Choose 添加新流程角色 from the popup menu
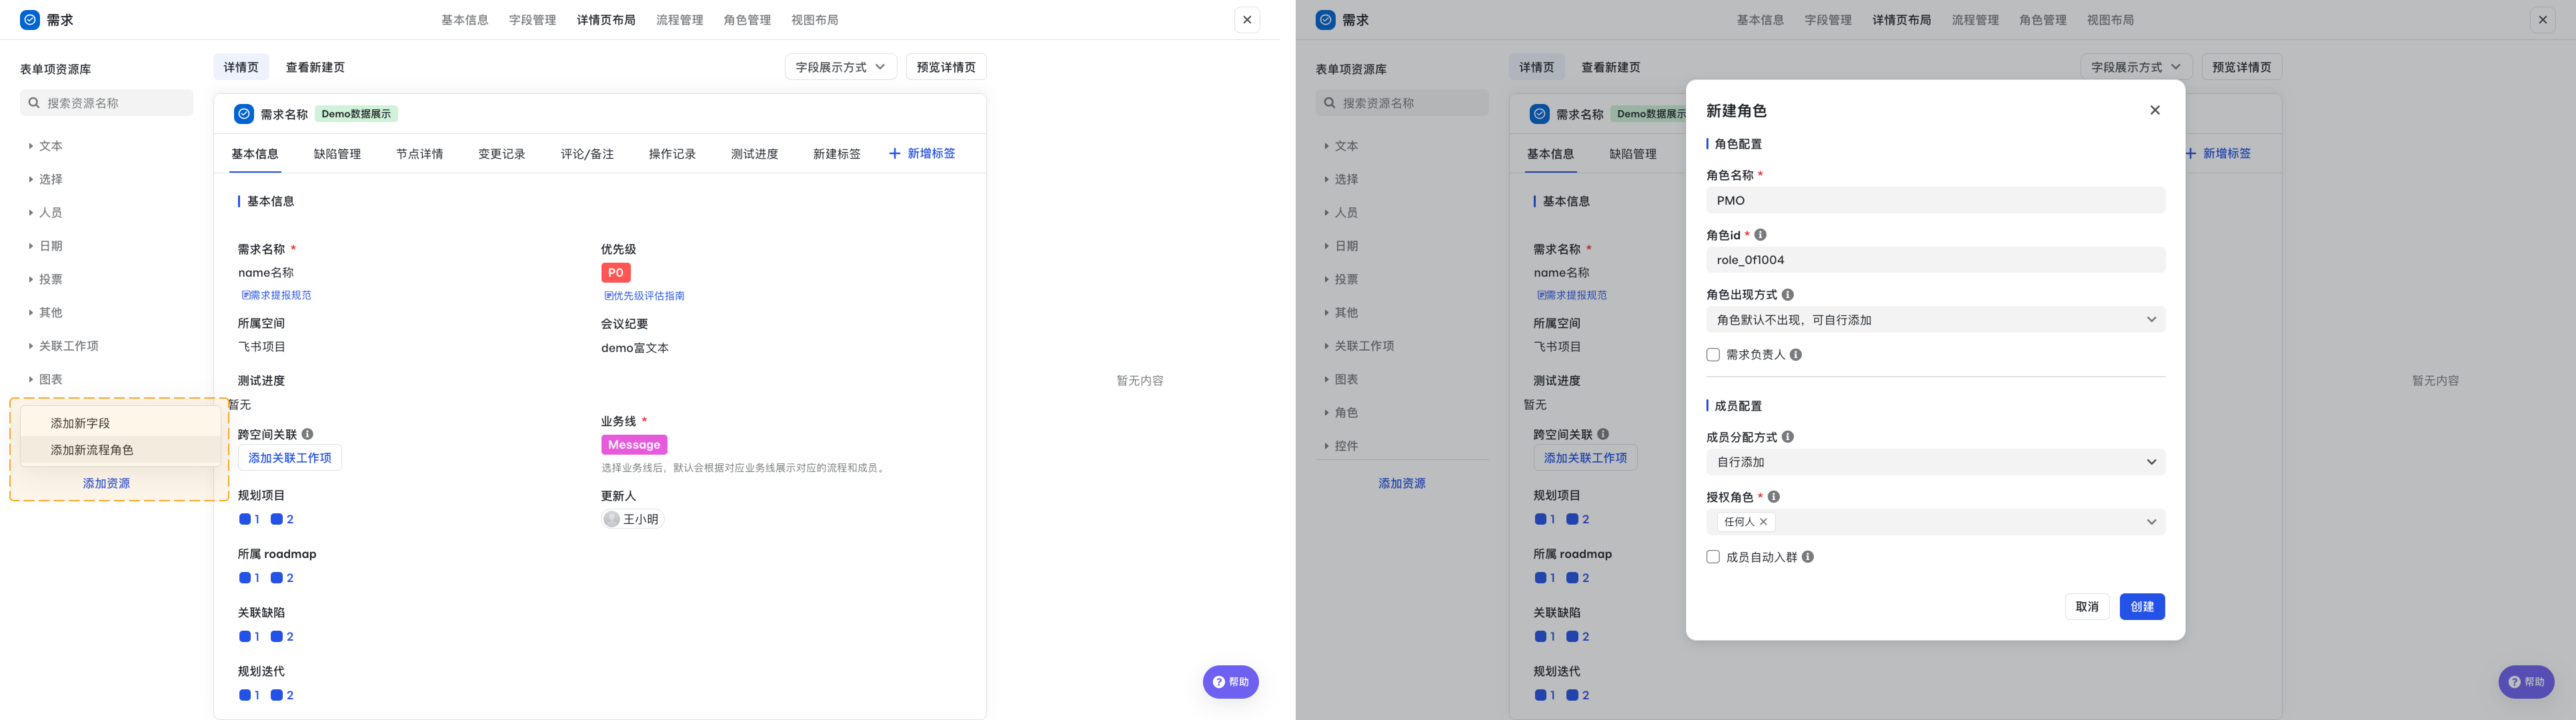 (120, 450)
